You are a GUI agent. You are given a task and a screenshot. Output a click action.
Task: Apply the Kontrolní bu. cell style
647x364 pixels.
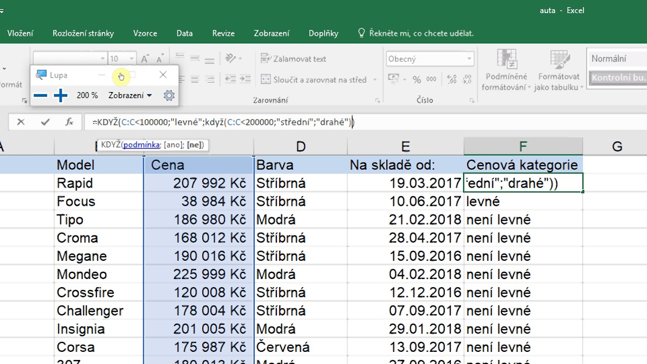pos(618,78)
